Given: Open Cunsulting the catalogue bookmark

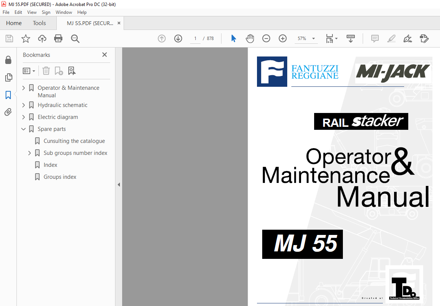Looking at the screenshot, I should click(x=74, y=141).
